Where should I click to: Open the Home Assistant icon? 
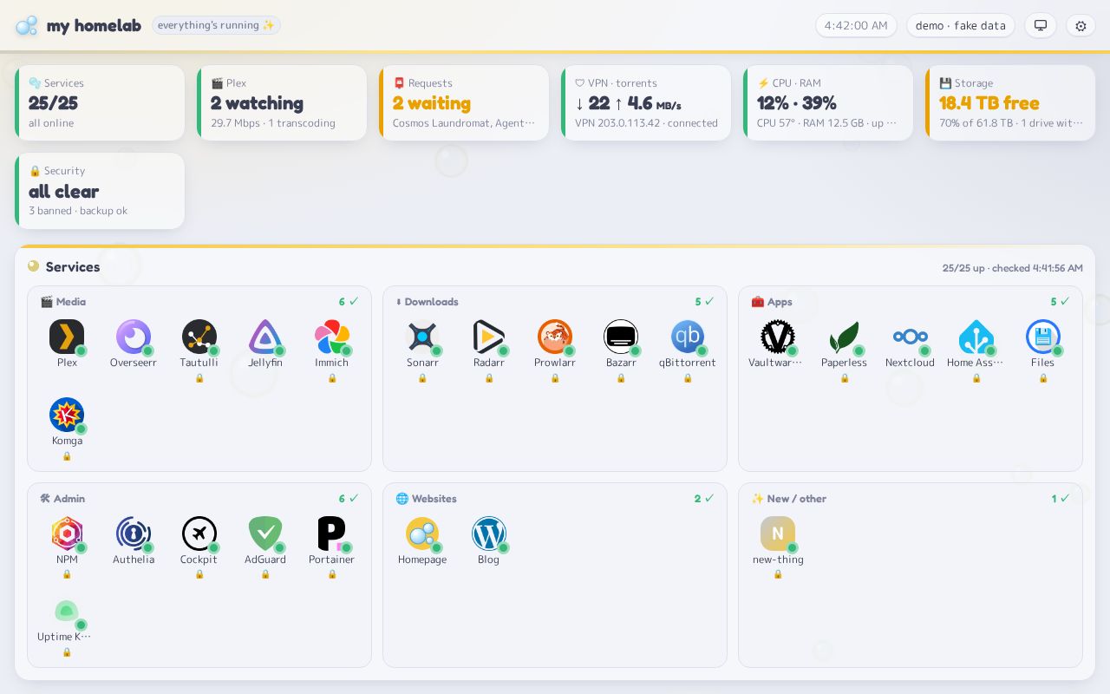pos(976,337)
